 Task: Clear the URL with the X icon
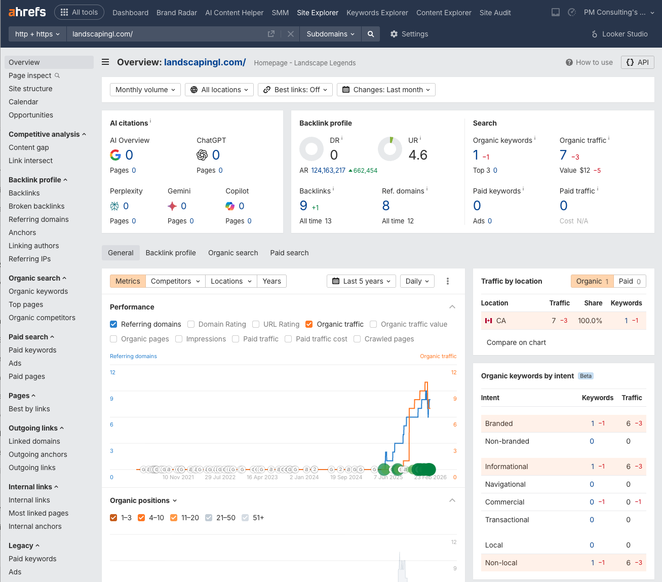point(290,34)
